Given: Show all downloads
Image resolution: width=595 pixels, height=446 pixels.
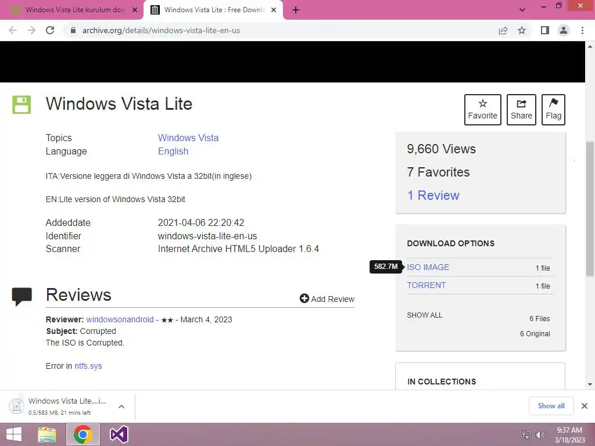Looking at the screenshot, I should click(x=551, y=406).
